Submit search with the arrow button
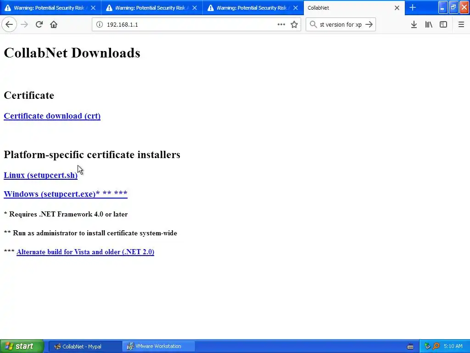This screenshot has height=353, width=470. pyautogui.click(x=369, y=25)
